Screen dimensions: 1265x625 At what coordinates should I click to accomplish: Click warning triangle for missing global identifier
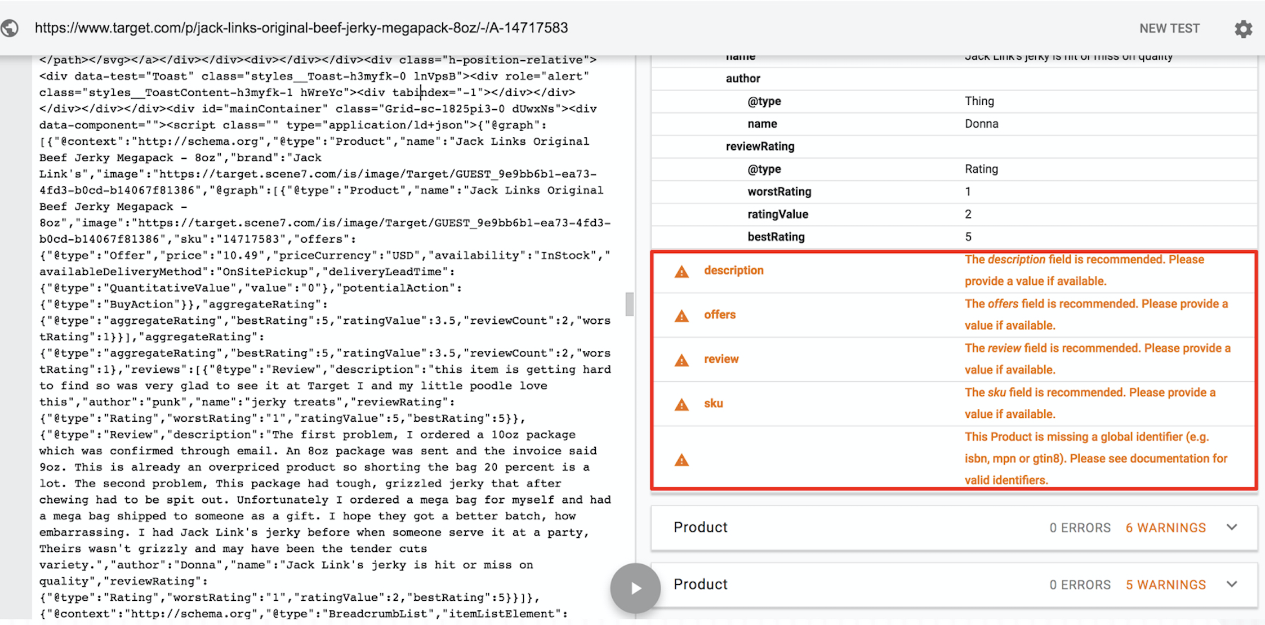pyautogui.click(x=682, y=460)
